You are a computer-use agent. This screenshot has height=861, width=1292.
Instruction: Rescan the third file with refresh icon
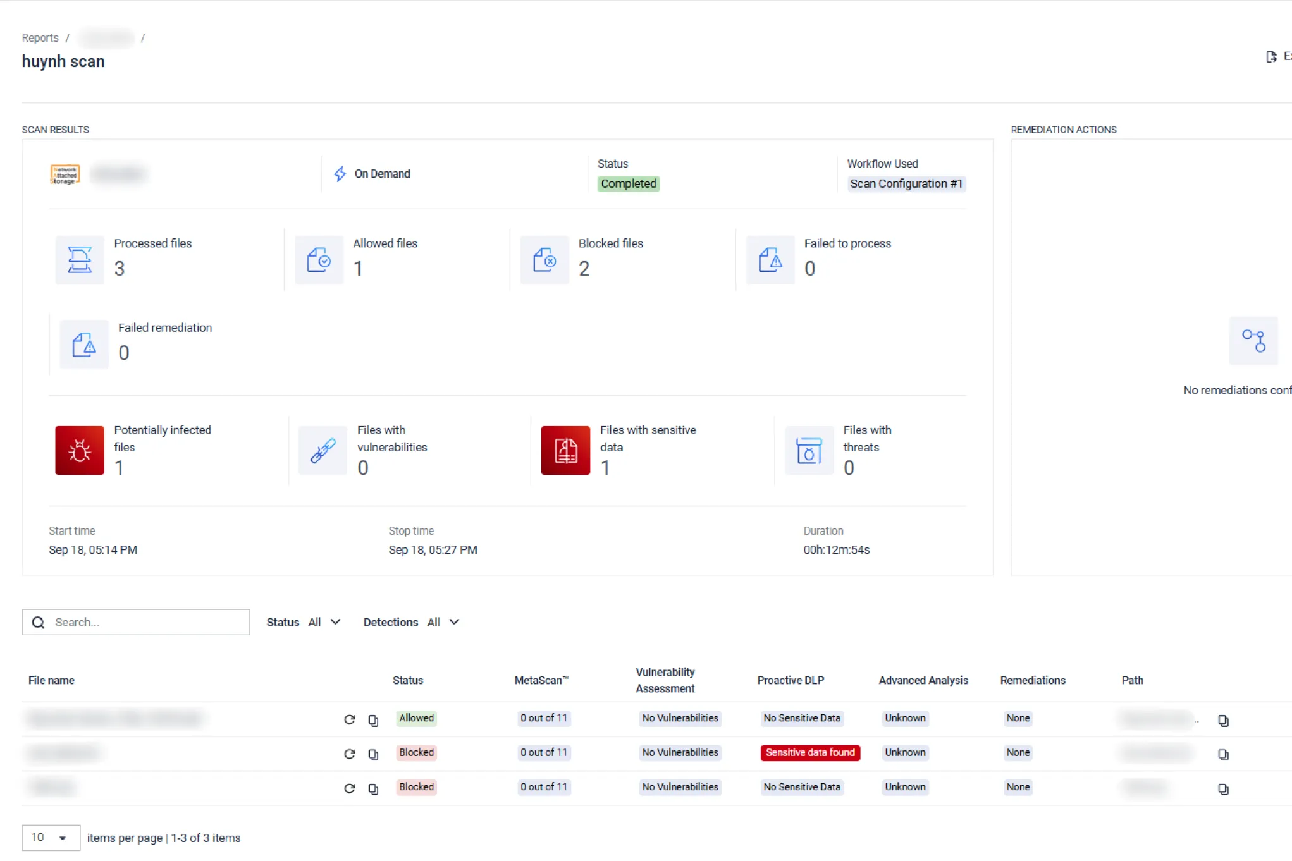click(x=349, y=788)
